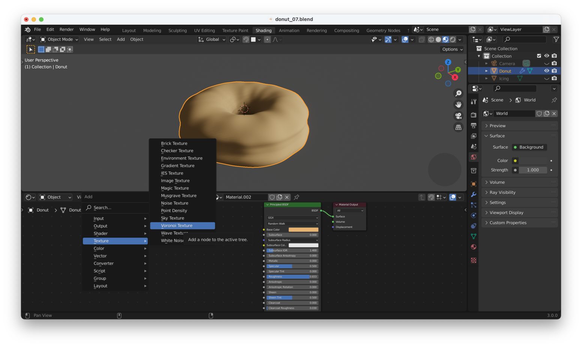Click the Base Color swatch

click(x=303, y=229)
